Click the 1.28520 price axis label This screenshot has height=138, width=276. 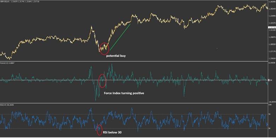pos(272,44)
